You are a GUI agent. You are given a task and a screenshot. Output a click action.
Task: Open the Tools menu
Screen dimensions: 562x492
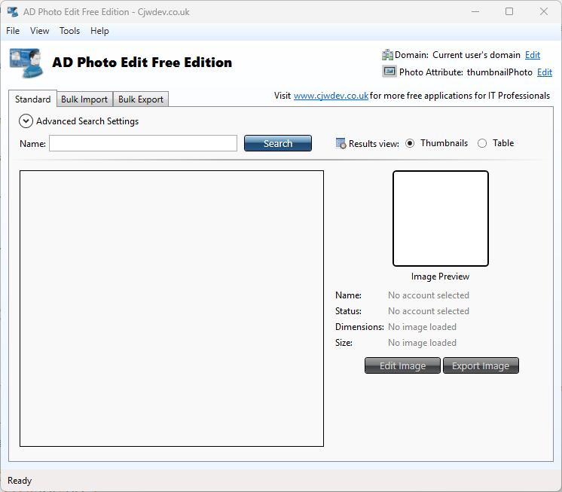(69, 31)
